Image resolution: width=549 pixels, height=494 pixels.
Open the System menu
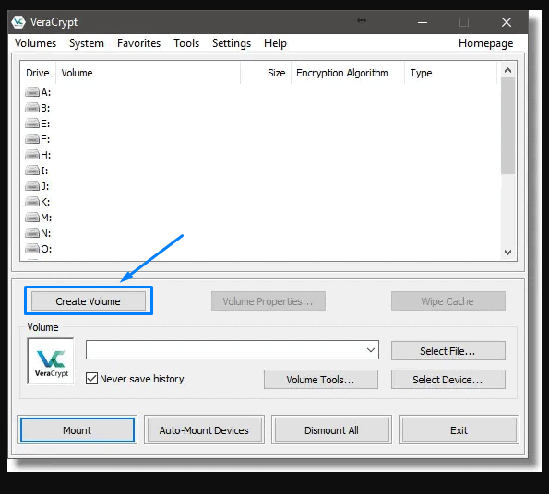point(87,43)
